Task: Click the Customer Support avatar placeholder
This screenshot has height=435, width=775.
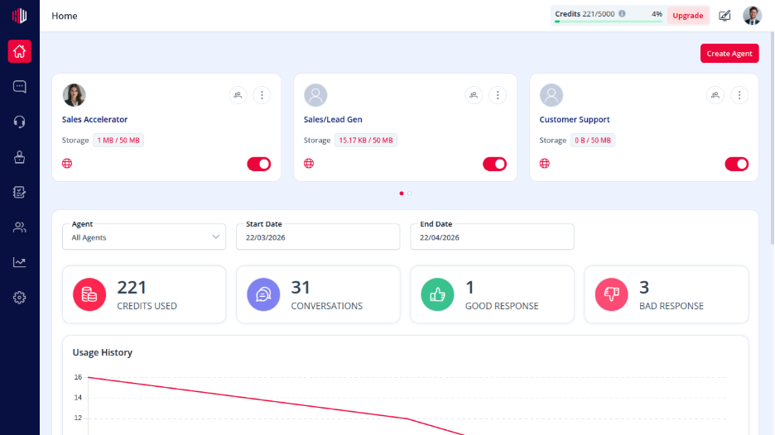Action: coord(551,95)
